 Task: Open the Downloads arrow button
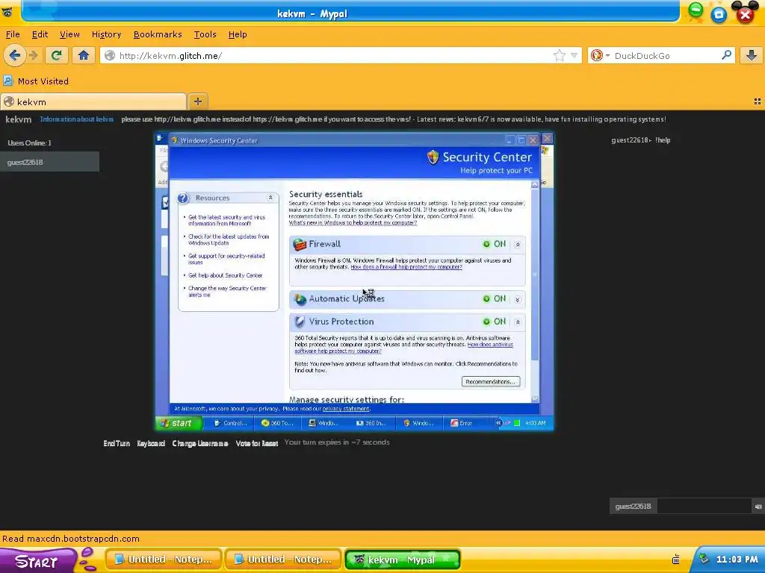(x=752, y=55)
